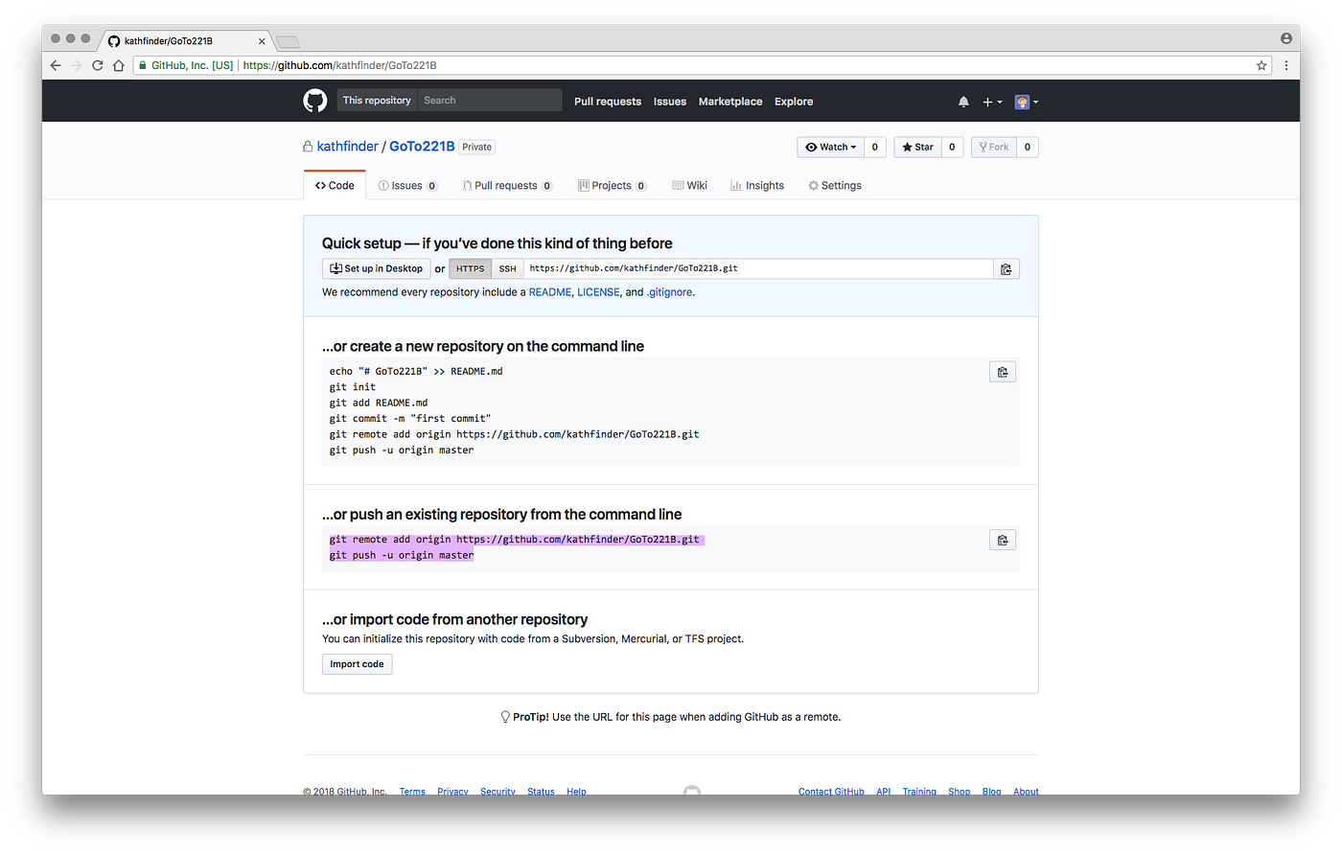This screenshot has width=1342, height=855.
Task: Click the lock icon next to kathfinder
Action: 308,146
